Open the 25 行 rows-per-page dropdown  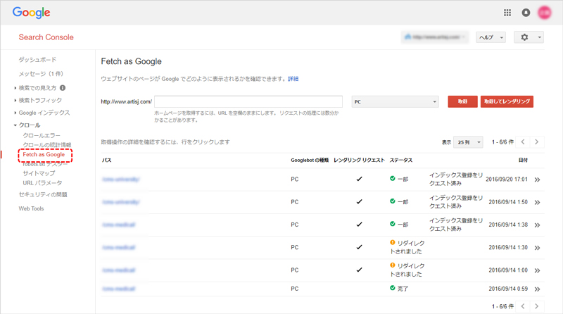[x=468, y=142]
